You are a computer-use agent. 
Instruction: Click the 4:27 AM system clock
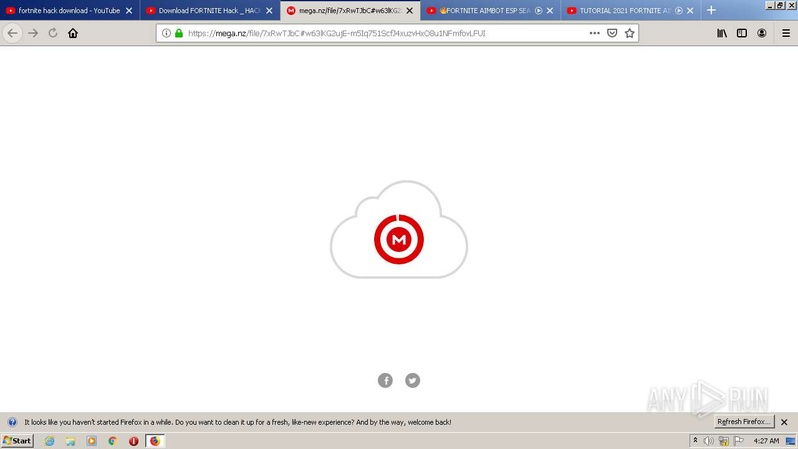tap(766, 441)
